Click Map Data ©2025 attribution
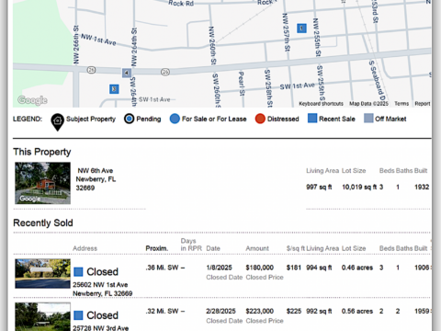The width and height of the screenshot is (441, 331). (368, 104)
